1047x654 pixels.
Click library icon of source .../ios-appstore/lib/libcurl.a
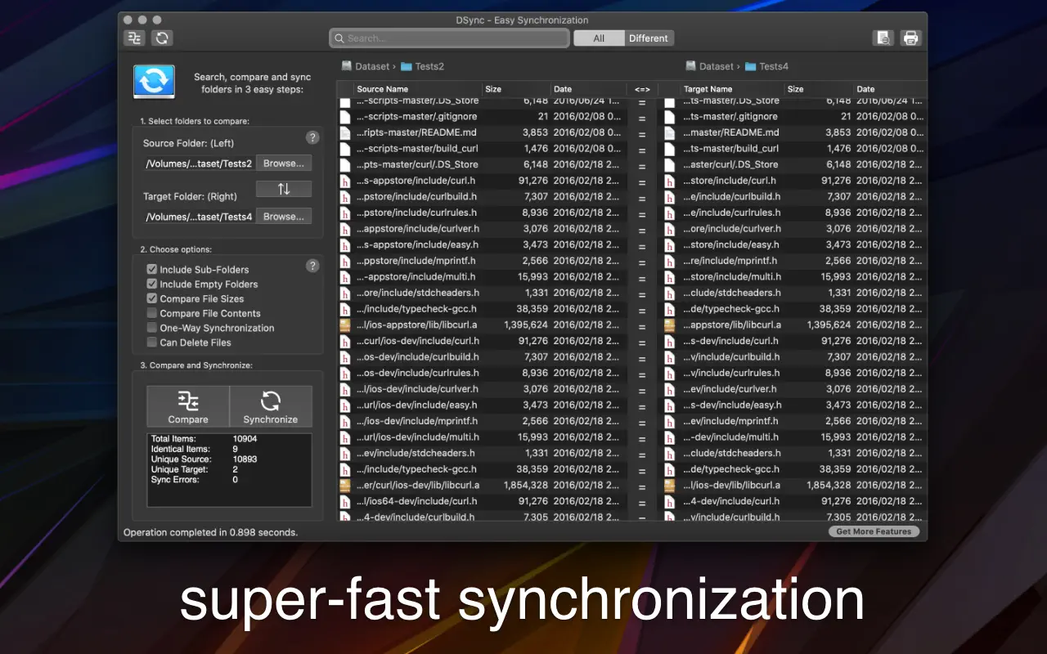[x=345, y=325]
